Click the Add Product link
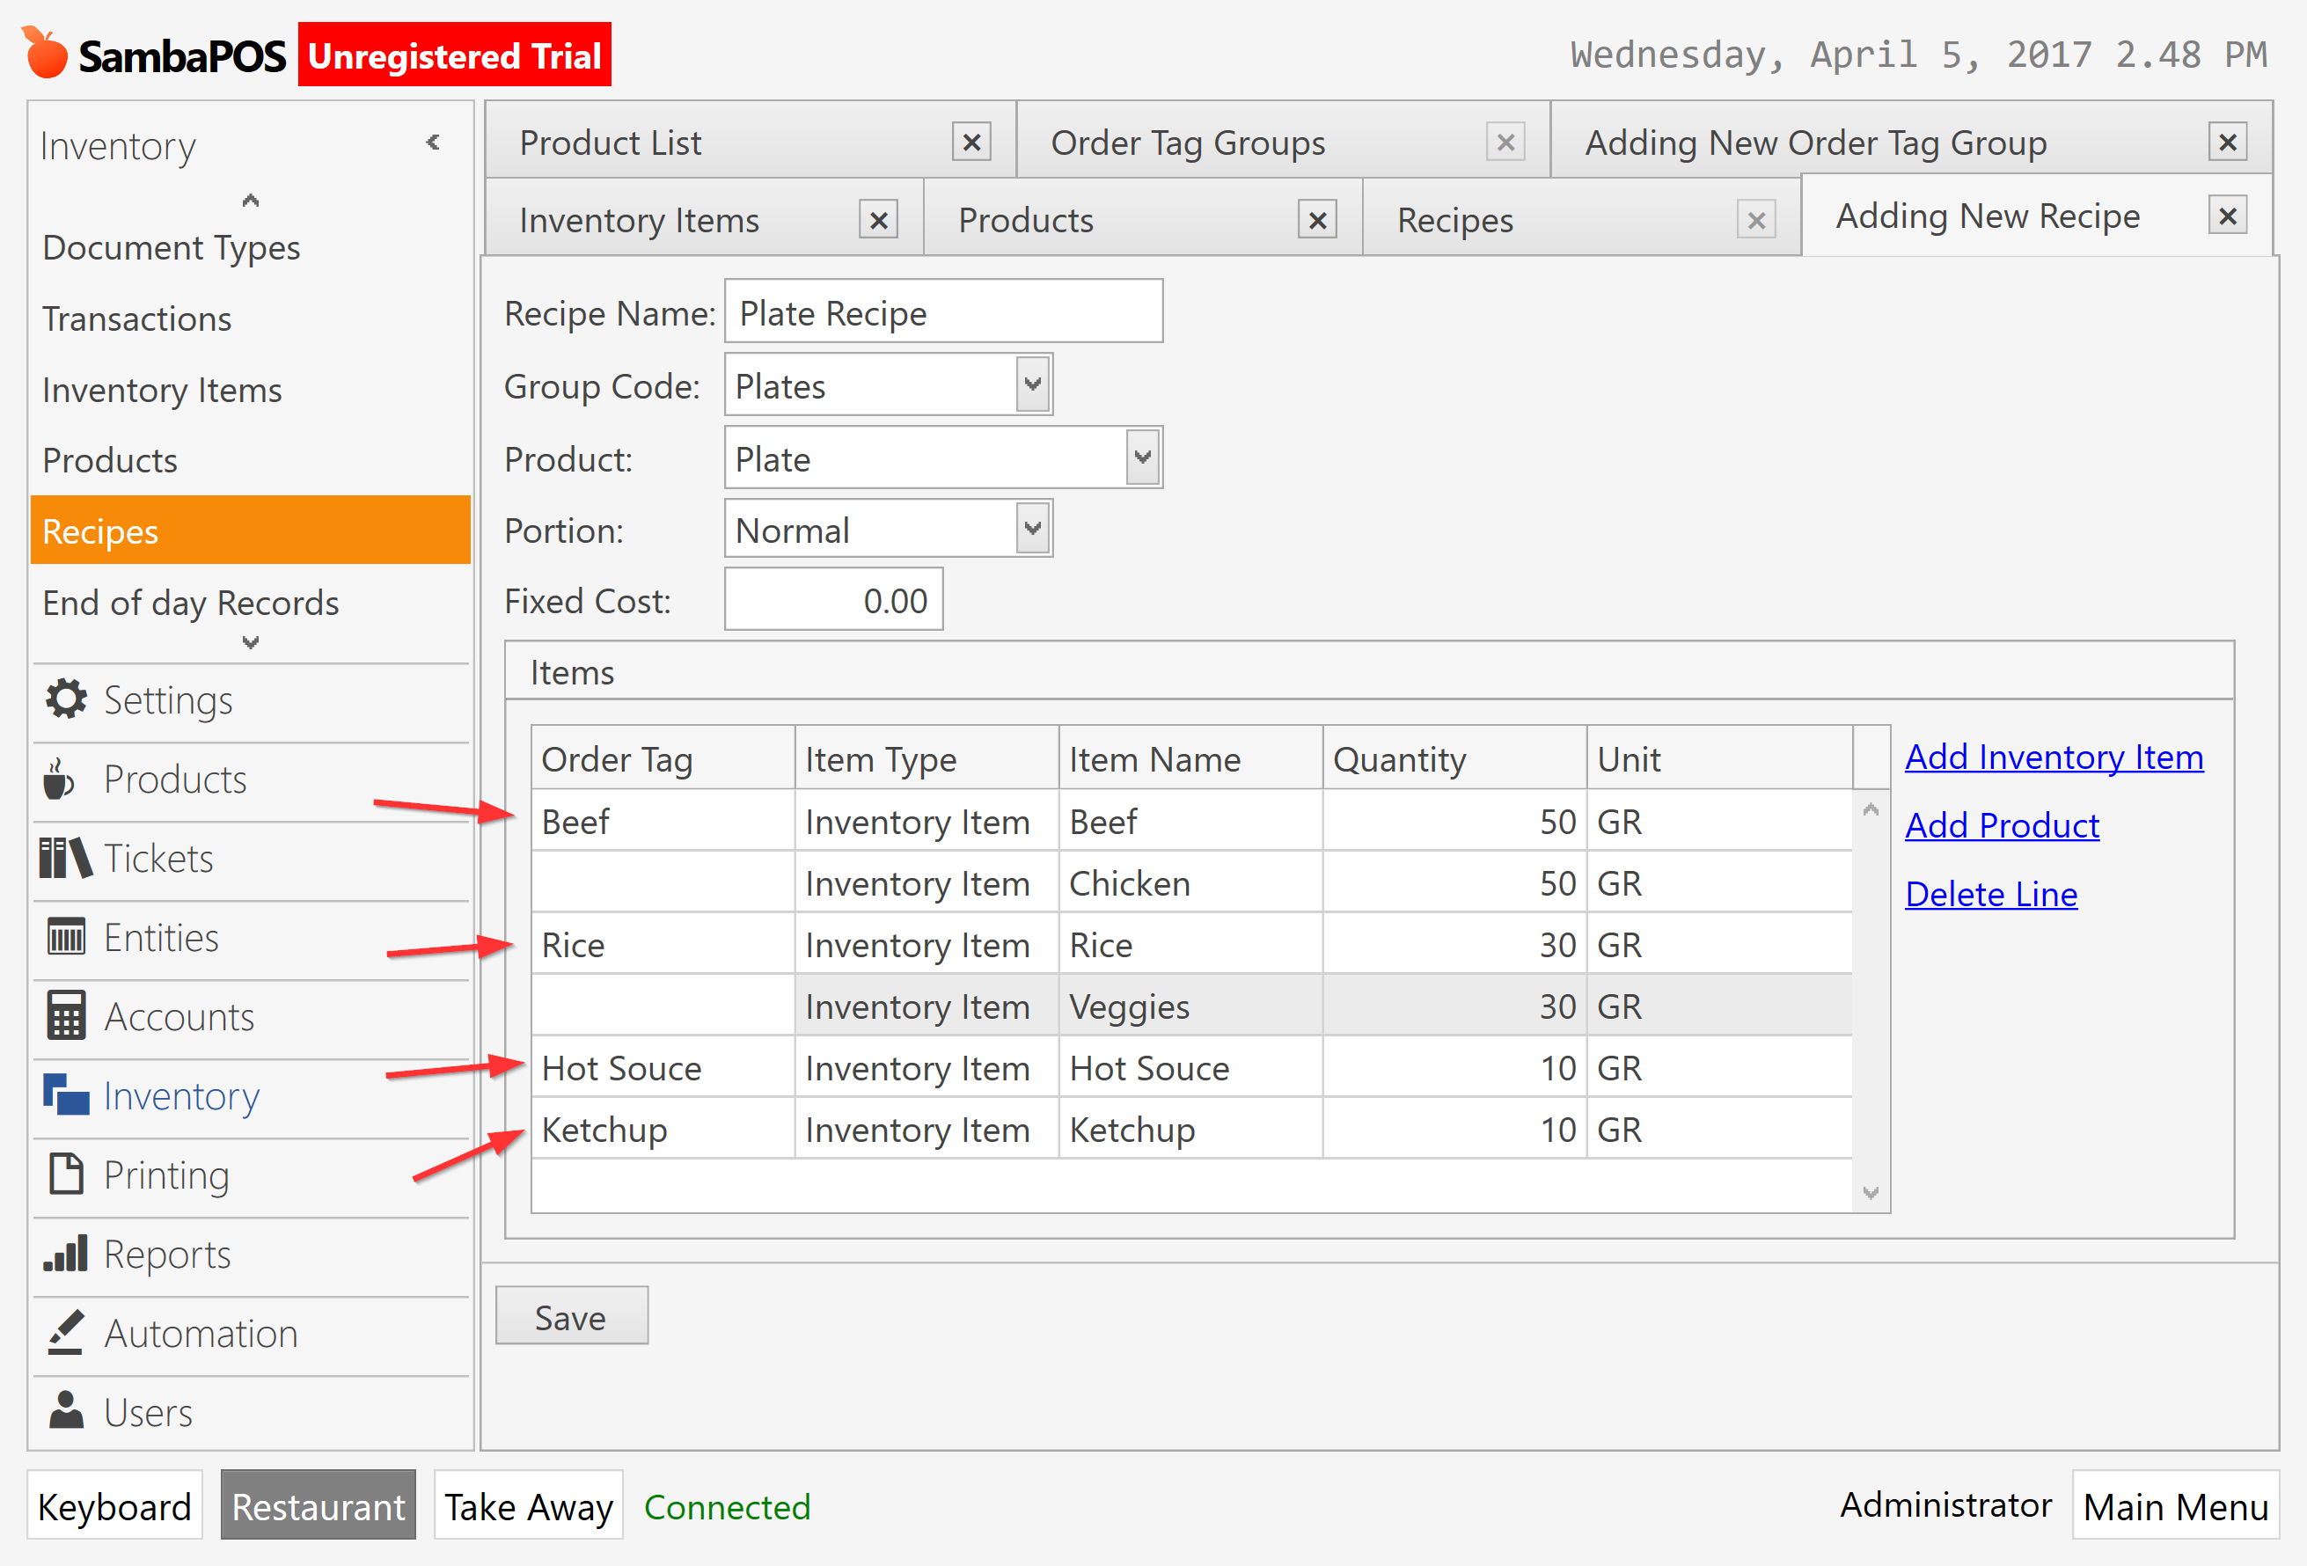This screenshot has height=1566, width=2307. pyautogui.click(x=2002, y=826)
